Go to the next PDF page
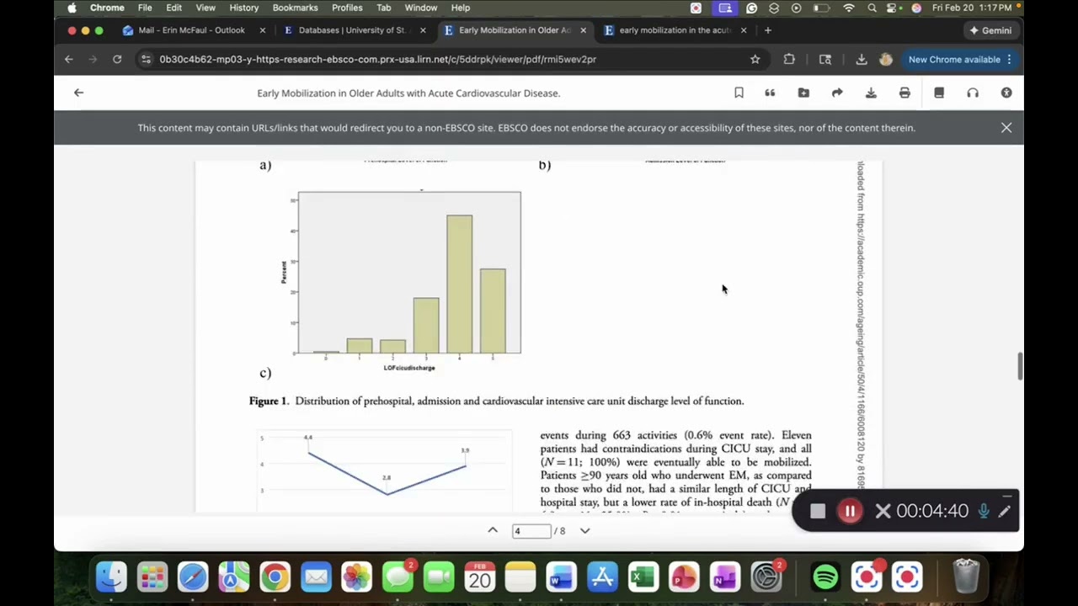This screenshot has width=1078, height=606. pyautogui.click(x=584, y=530)
